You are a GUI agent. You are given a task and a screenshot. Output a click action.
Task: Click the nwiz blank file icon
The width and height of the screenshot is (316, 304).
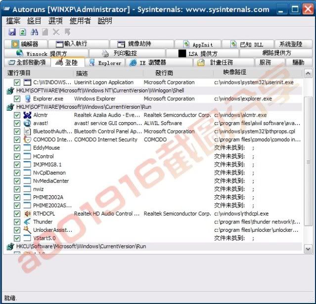coord(27,189)
